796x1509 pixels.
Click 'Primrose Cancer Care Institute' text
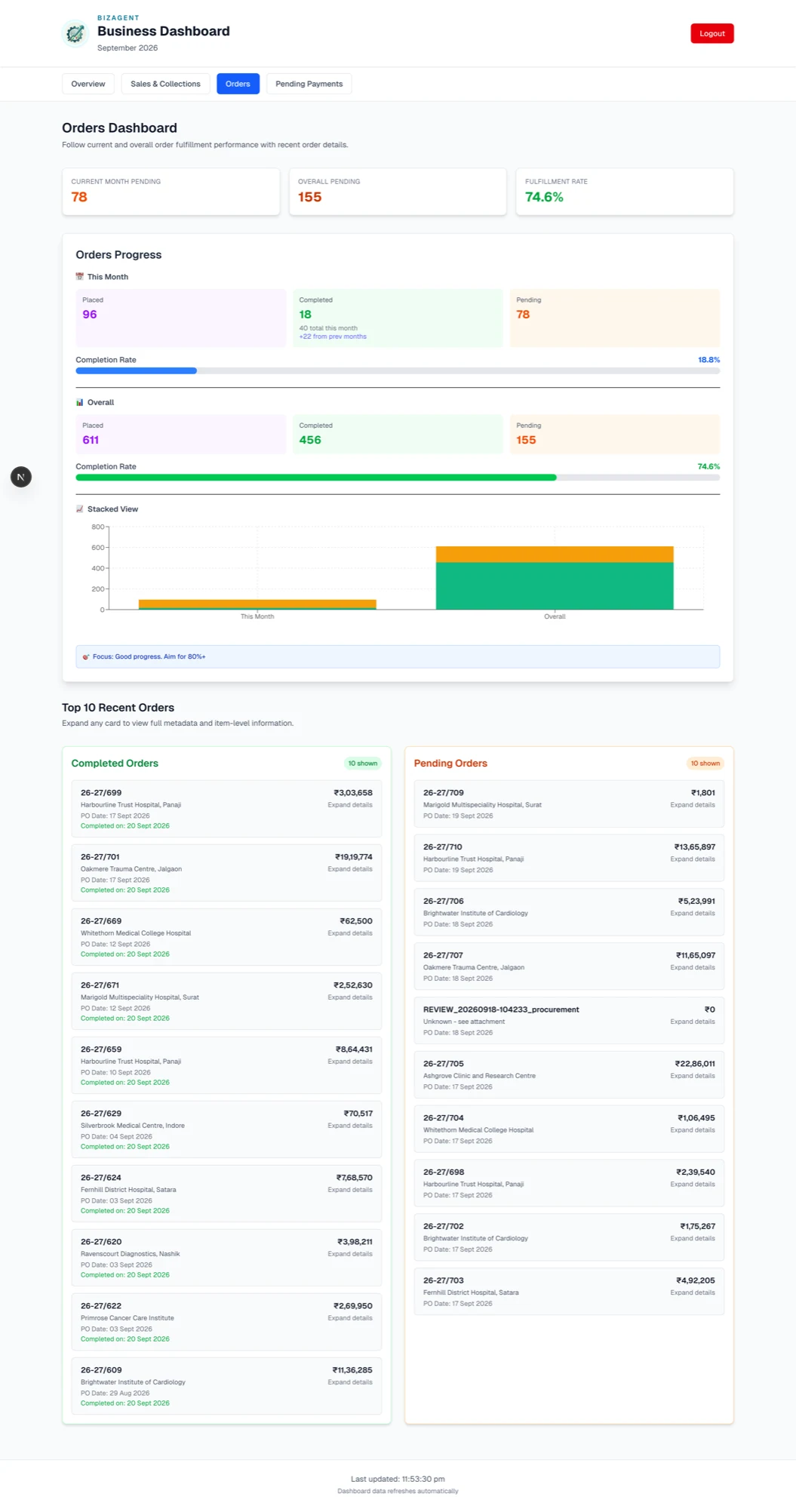(128, 1318)
